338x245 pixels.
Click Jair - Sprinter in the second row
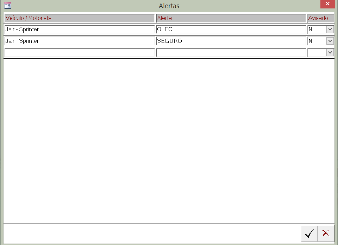click(79, 41)
